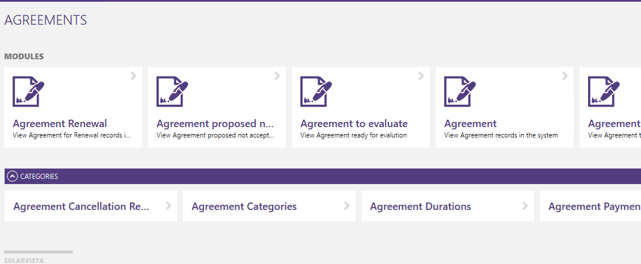Click the Agreement Renewal document icon

point(28,91)
